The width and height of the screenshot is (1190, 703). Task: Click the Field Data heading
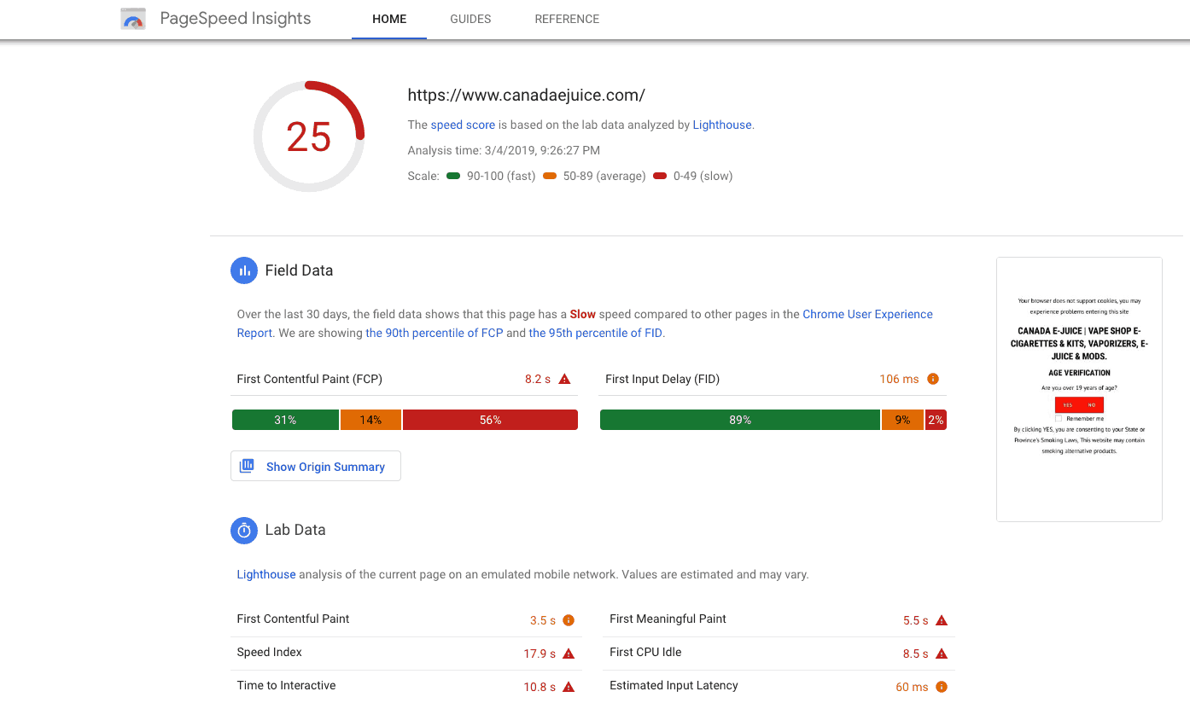299,270
